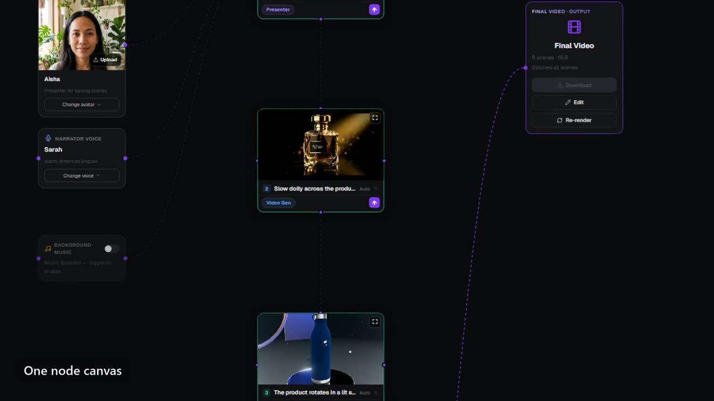This screenshot has width=714, height=401.
Task: Click the 'FINAL VIDEO · OUTPUT' header label
Action: tap(561, 11)
